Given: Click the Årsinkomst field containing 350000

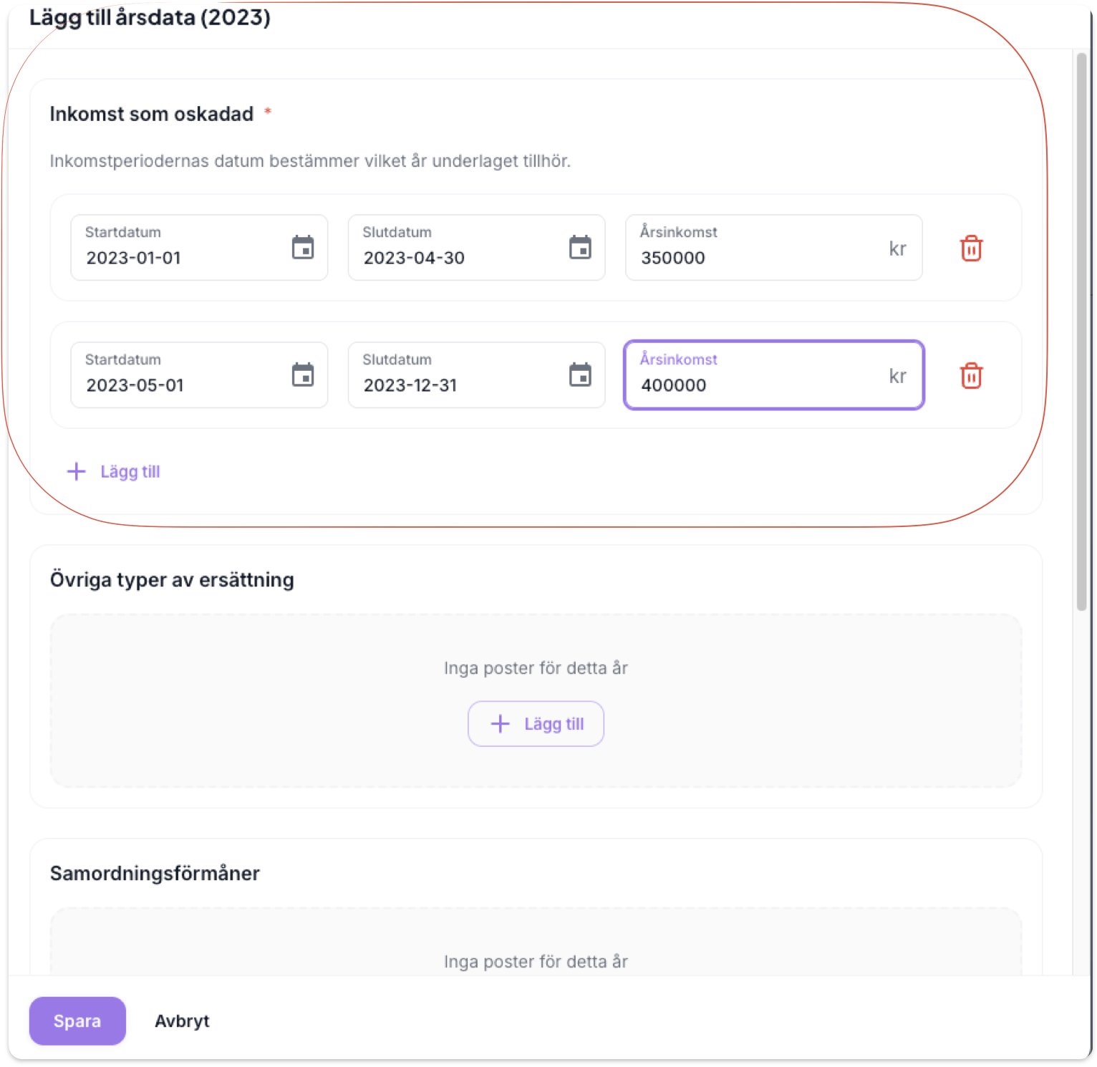Looking at the screenshot, I should click(752, 257).
